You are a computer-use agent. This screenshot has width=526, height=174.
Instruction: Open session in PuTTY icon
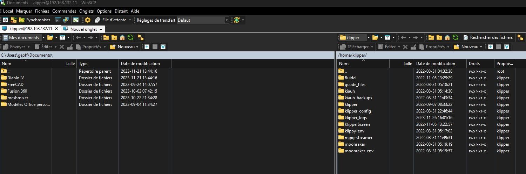(66, 20)
